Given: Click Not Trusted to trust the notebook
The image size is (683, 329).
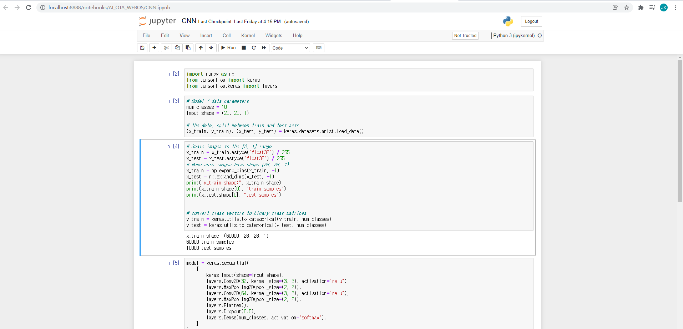Looking at the screenshot, I should (x=465, y=35).
